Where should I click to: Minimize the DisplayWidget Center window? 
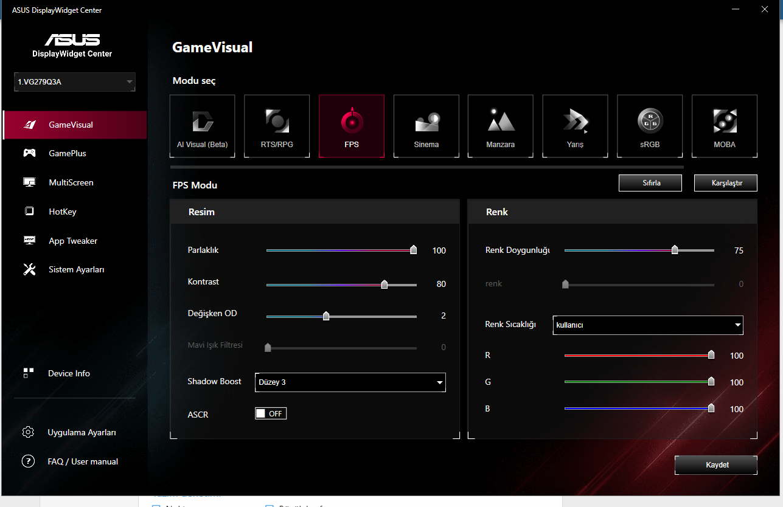(737, 10)
